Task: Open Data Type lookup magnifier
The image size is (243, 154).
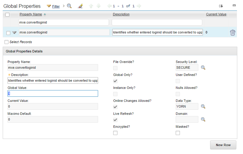Action: [x=203, y=106]
